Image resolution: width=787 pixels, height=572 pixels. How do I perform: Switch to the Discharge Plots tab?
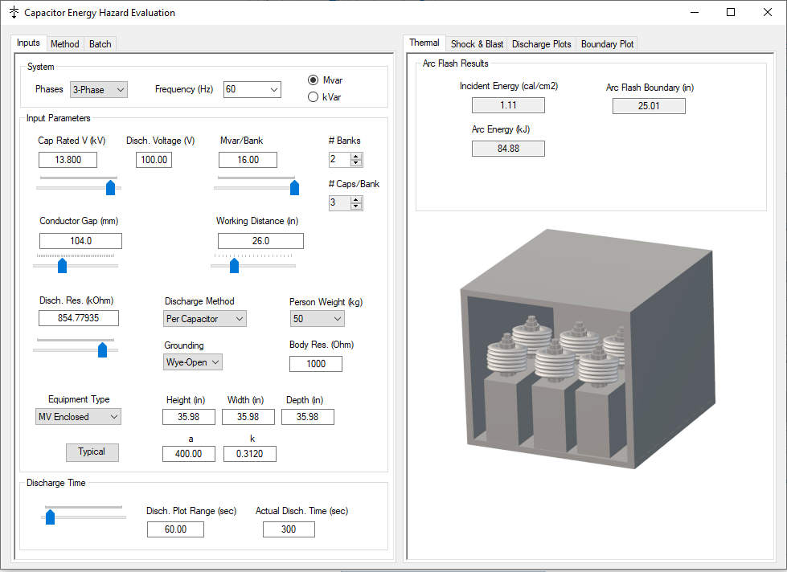541,43
